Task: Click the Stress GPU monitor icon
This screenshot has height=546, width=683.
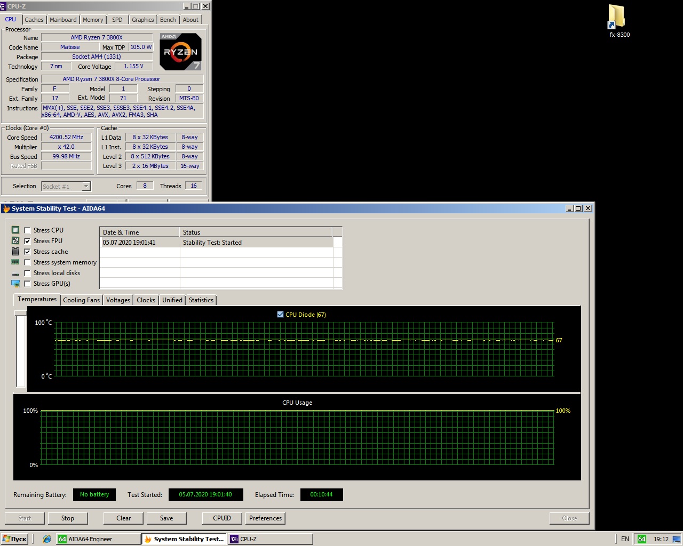Action: (15, 284)
